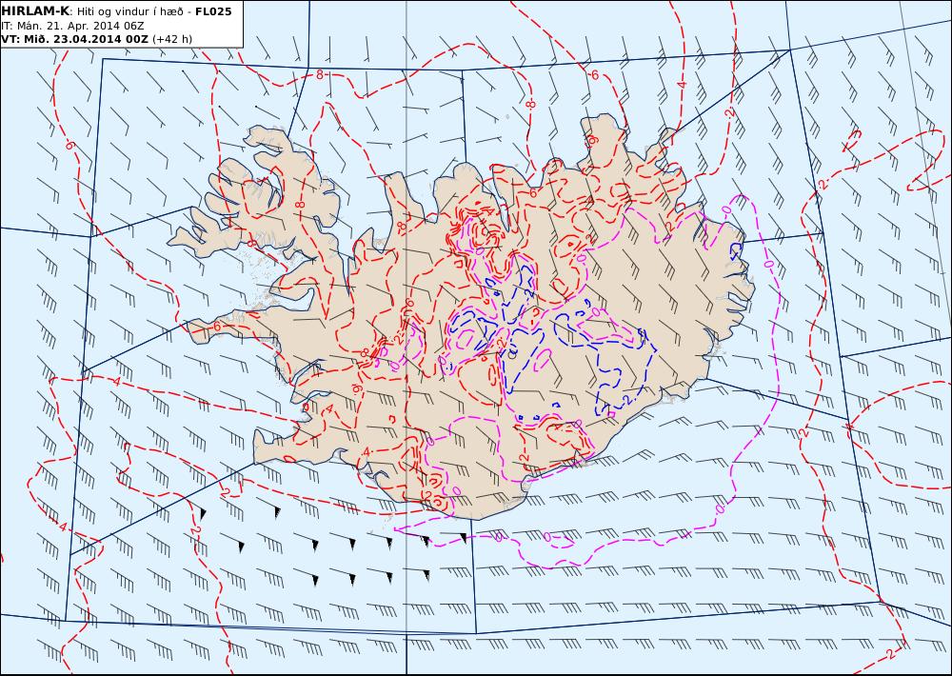Click the (+42 h) forecast offset text
Image resolution: width=952 pixels, height=676 pixels.
pyautogui.click(x=171, y=39)
